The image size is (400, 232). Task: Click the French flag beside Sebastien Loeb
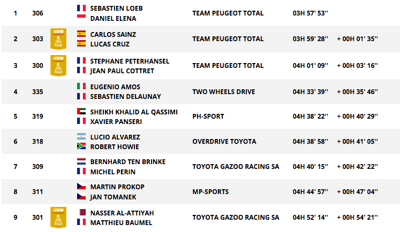point(81,8)
